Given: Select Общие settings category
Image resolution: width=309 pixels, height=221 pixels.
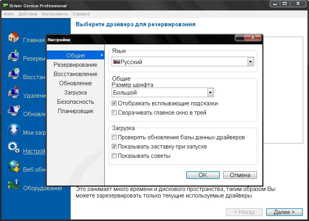Looking at the screenshot, I should coord(75,55).
